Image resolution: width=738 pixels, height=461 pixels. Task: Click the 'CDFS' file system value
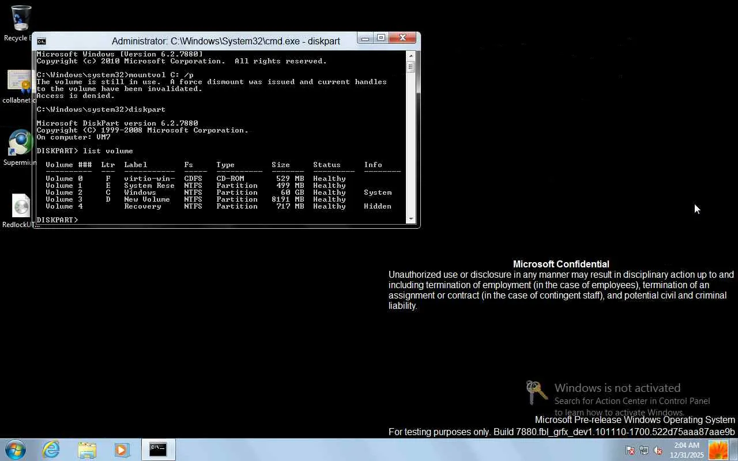point(193,179)
